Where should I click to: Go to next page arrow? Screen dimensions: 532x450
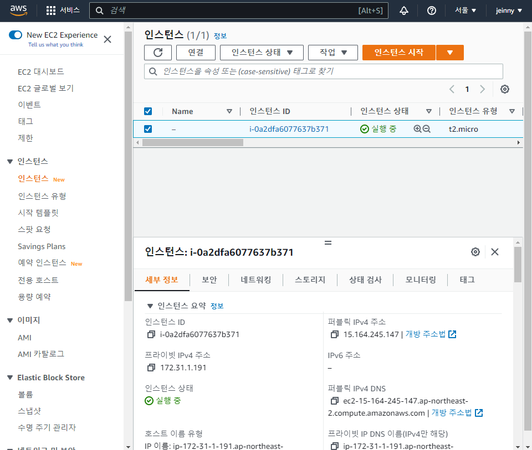(482, 89)
